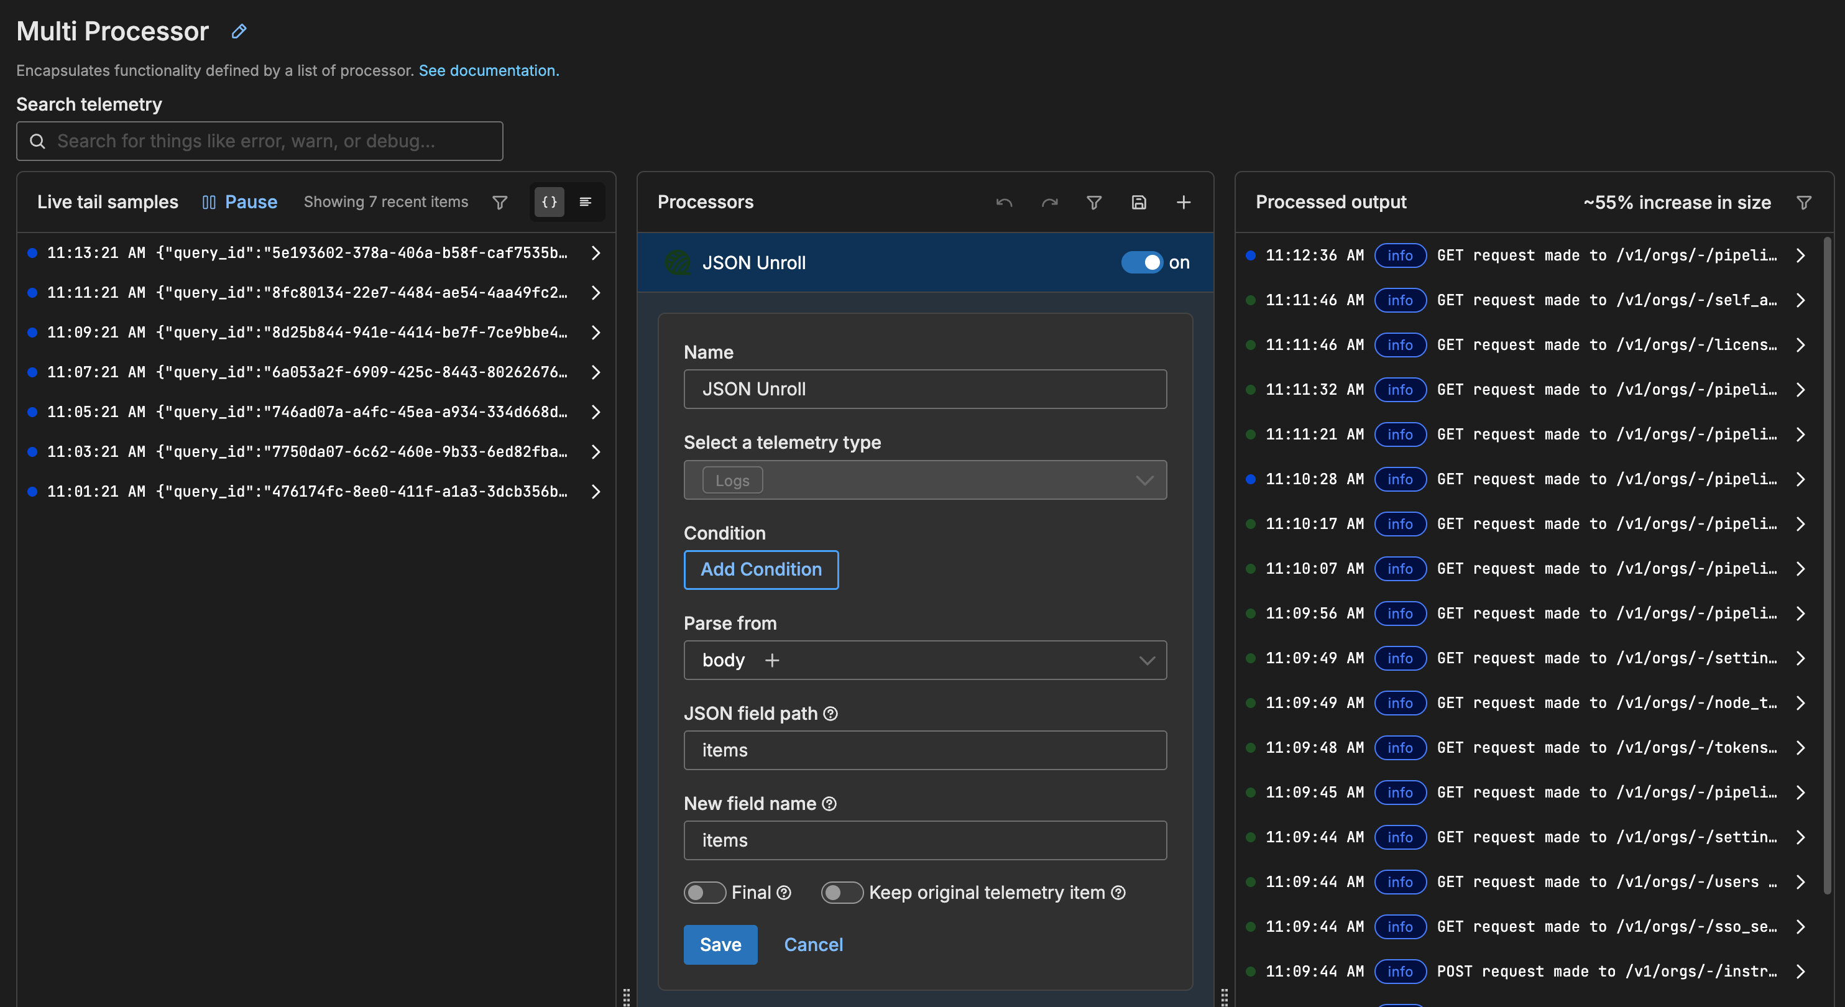Enable the Final toggle

(704, 893)
